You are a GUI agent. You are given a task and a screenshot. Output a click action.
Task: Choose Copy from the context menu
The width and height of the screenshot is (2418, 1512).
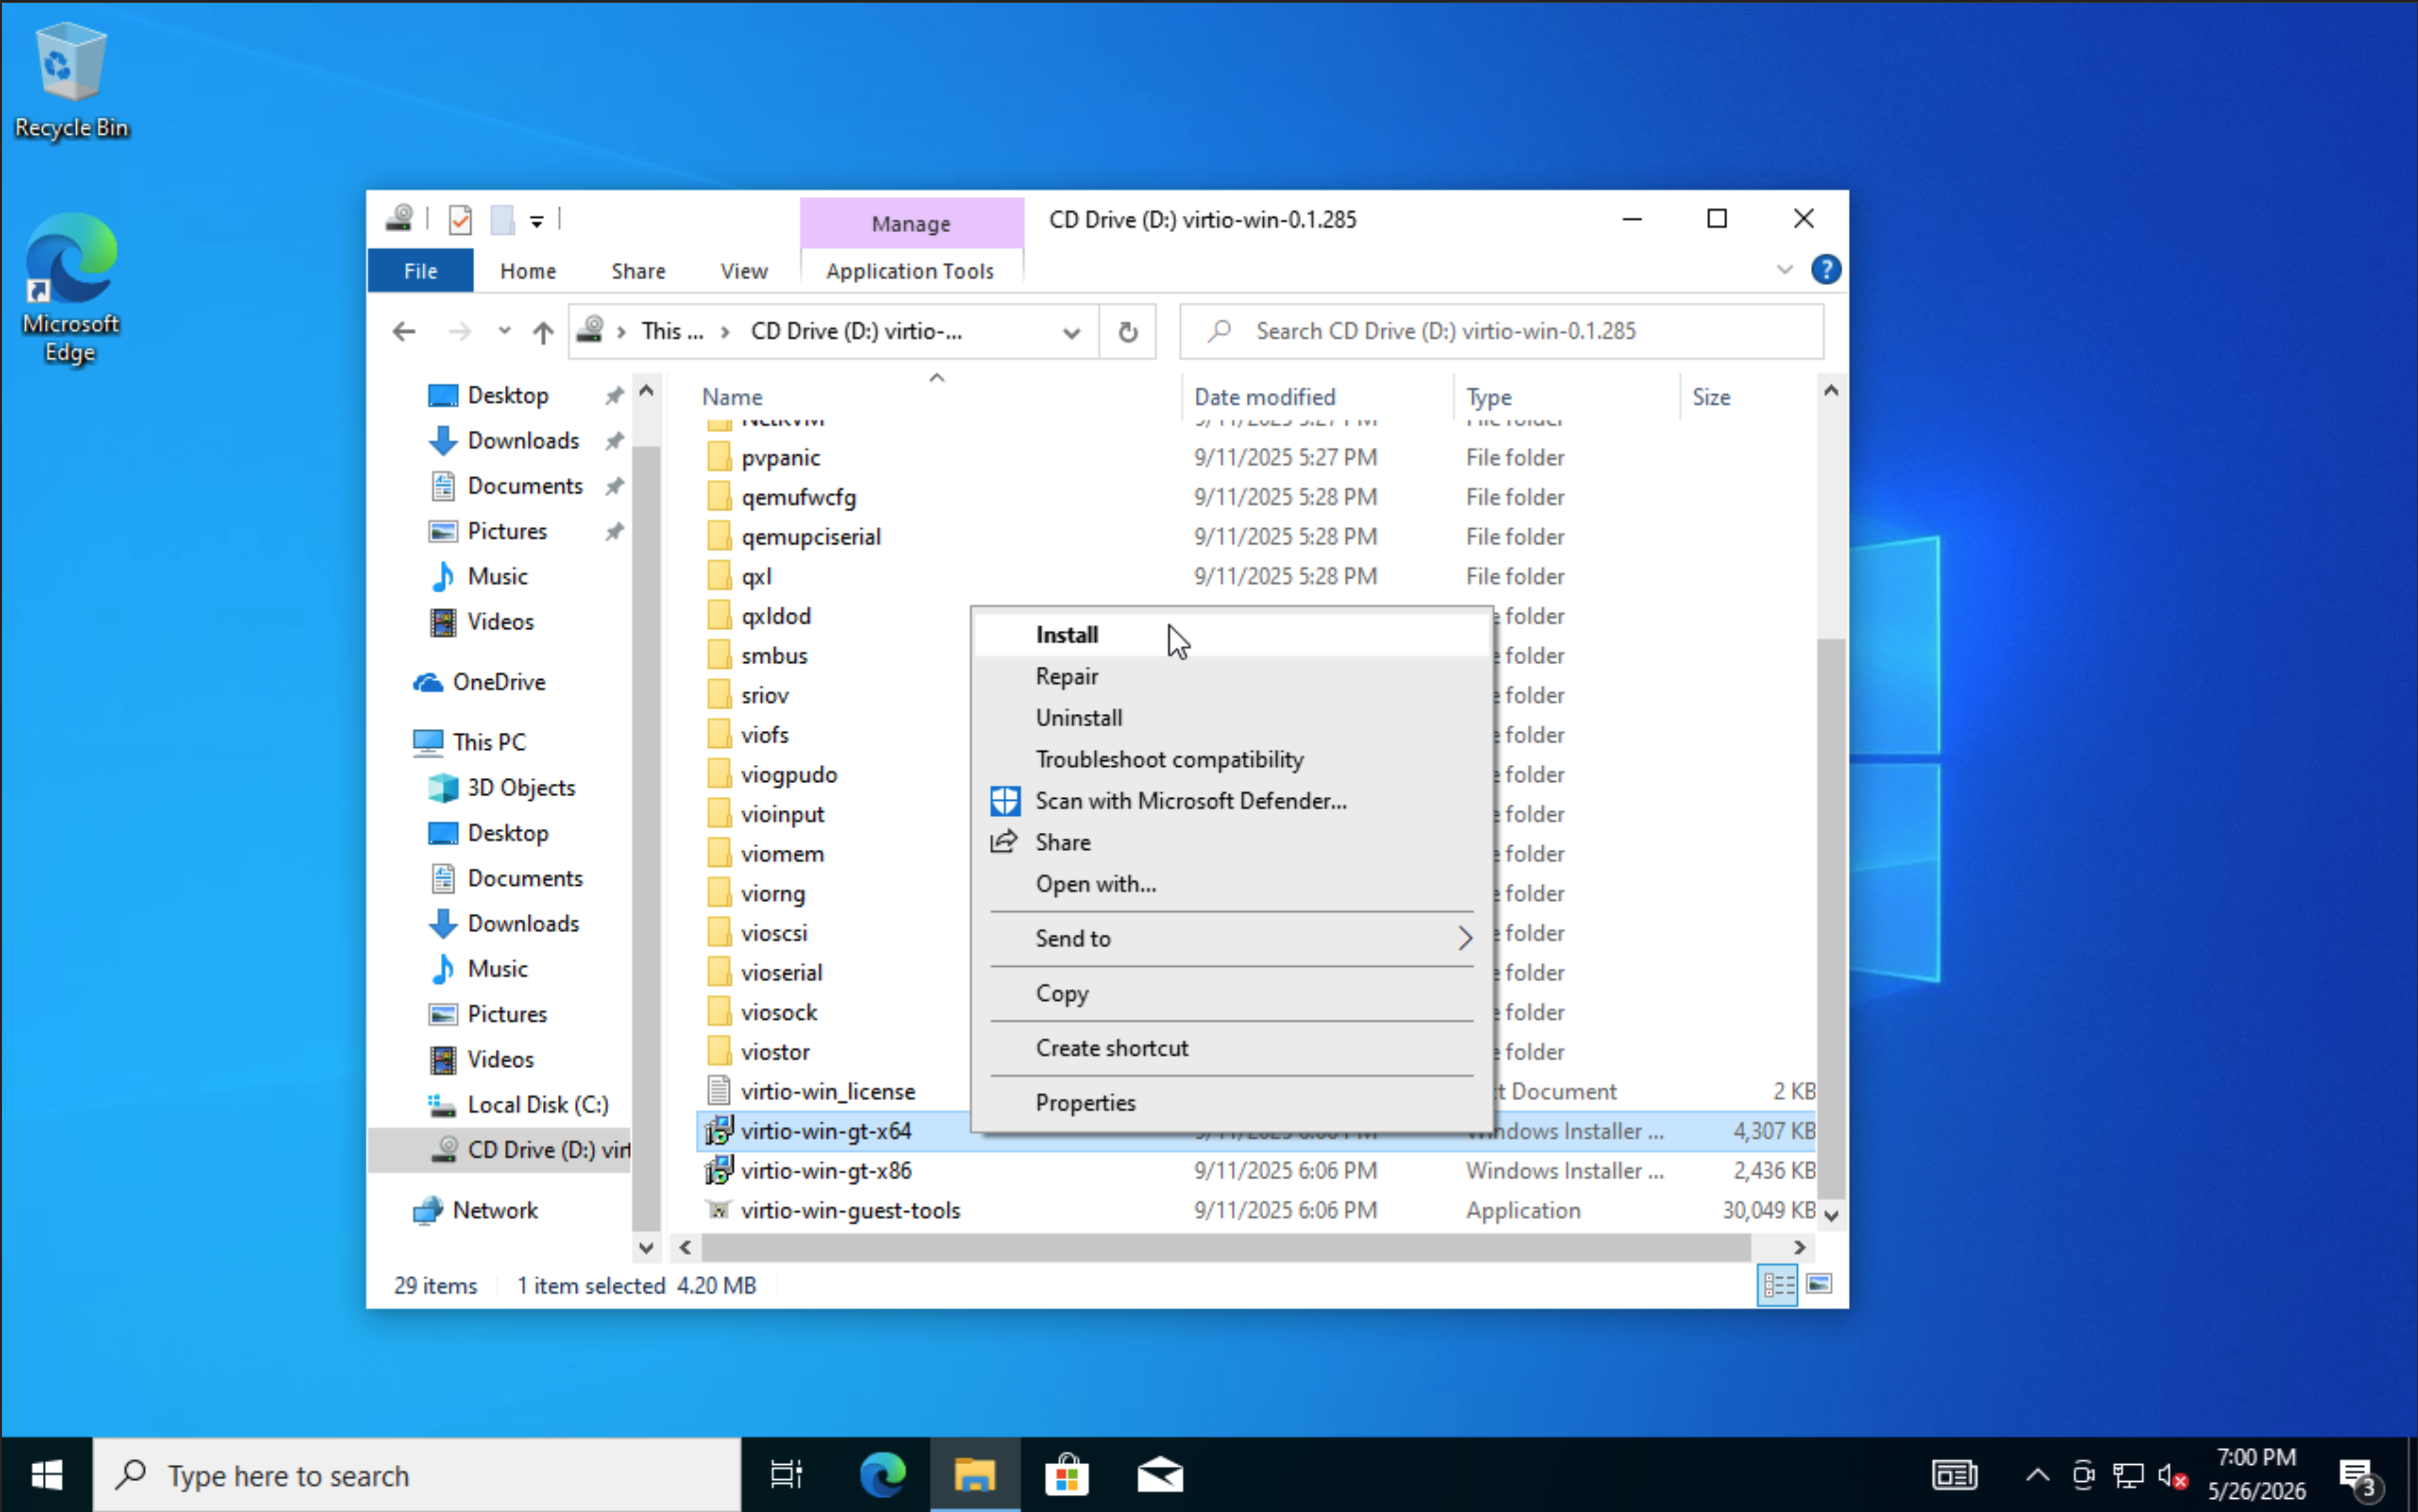click(1232, 994)
